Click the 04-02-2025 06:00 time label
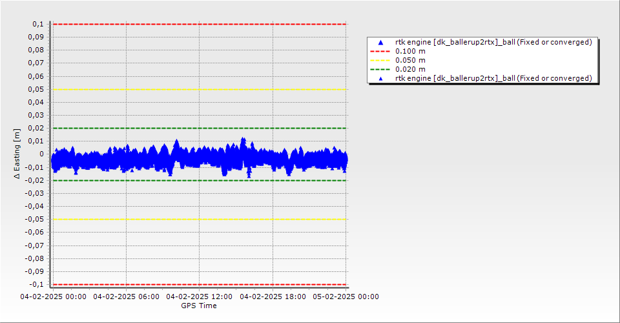 pos(126,297)
